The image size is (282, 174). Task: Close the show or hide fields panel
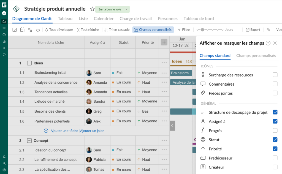click(x=275, y=43)
